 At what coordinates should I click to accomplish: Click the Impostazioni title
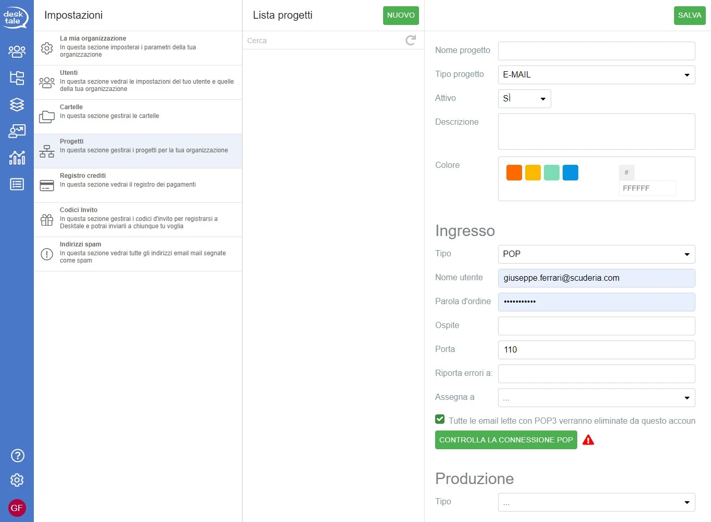pos(73,16)
